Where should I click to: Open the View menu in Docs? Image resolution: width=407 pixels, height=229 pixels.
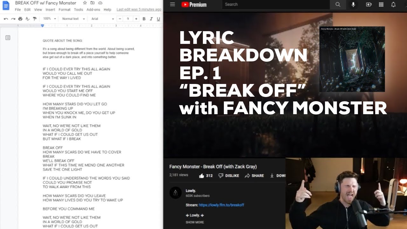tap(38, 10)
